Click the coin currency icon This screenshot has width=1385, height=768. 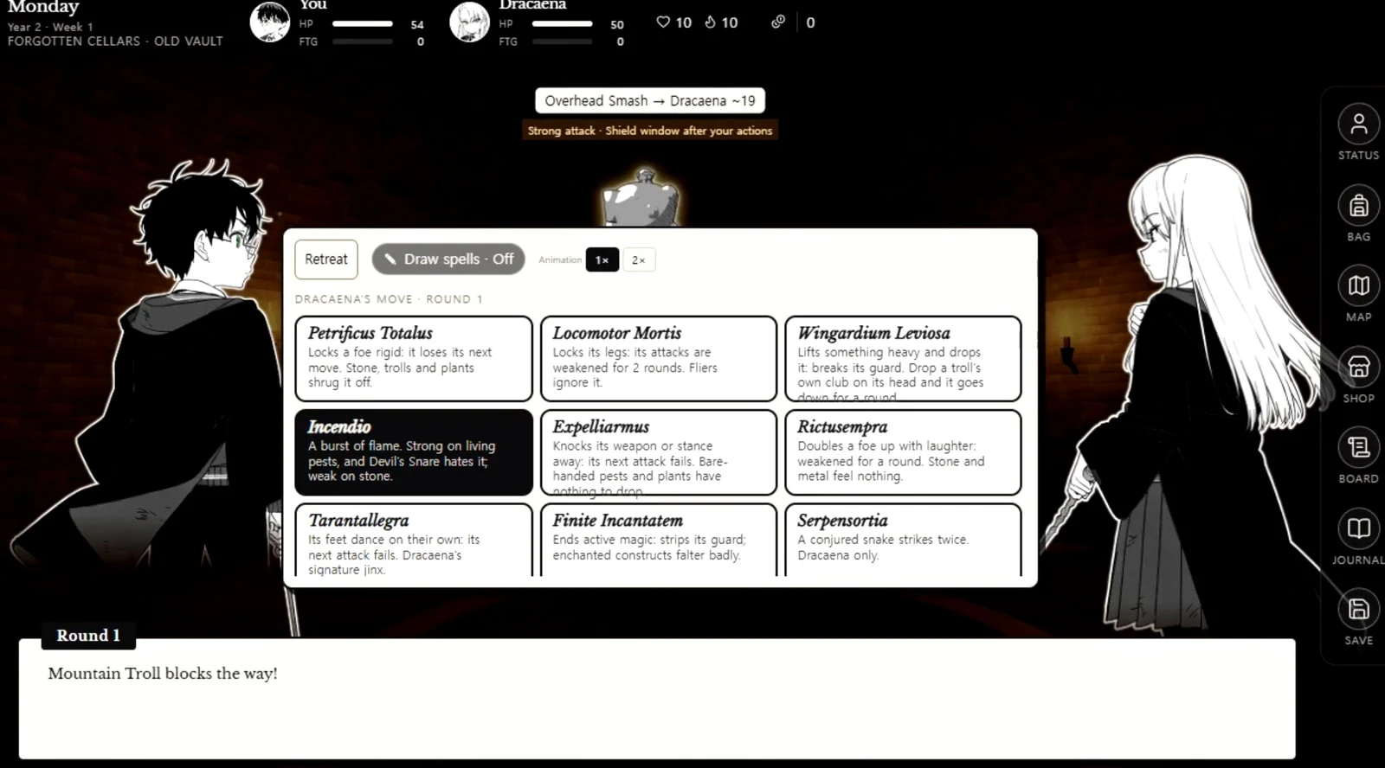778,22
